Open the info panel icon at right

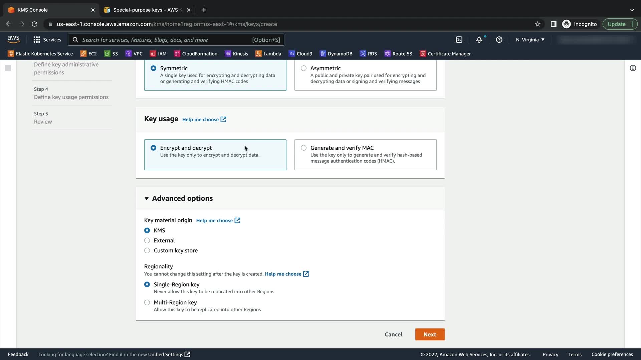(x=633, y=68)
